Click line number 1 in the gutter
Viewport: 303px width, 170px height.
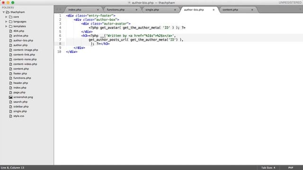click(60, 16)
